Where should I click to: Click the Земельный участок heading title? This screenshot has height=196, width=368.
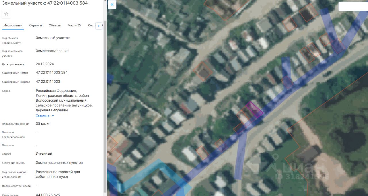click(x=45, y=3)
